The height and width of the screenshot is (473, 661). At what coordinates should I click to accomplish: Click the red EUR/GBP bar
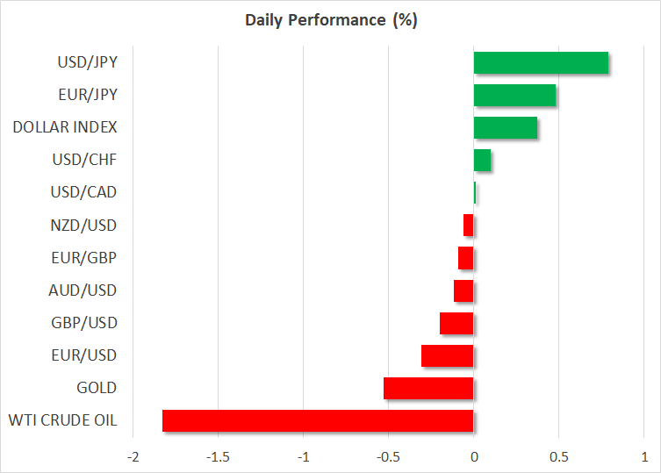coord(466,258)
